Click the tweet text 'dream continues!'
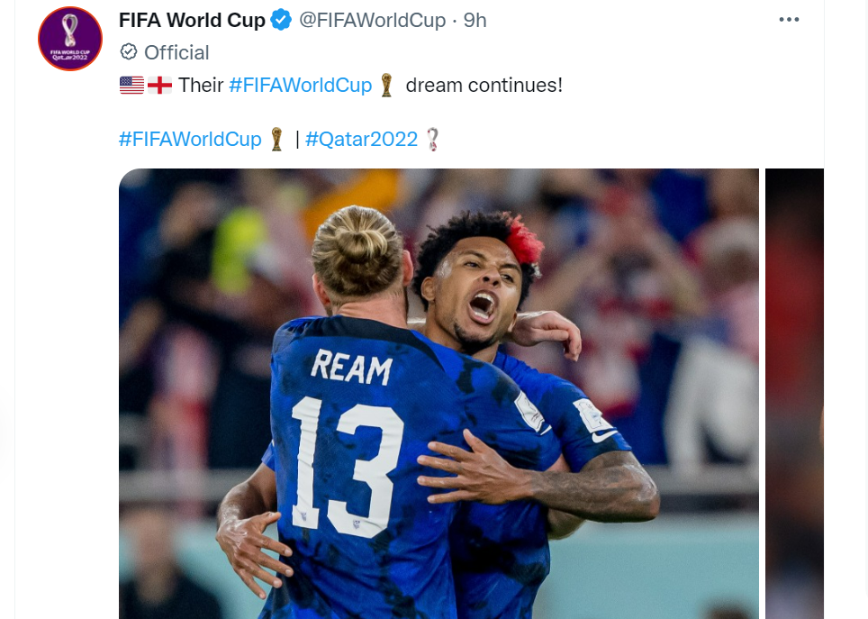 tap(484, 86)
